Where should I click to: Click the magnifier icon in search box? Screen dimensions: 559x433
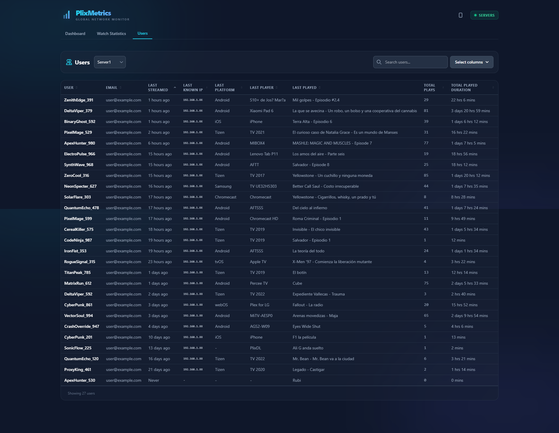point(379,62)
